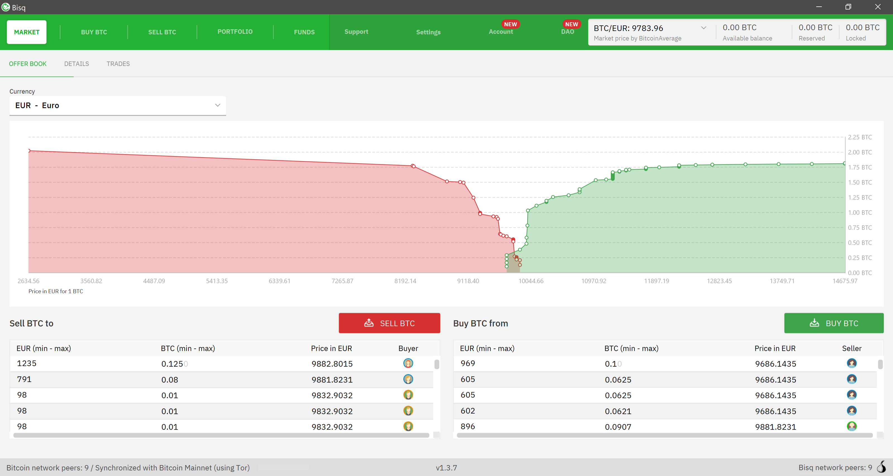Click the red SELL BTC button
The width and height of the screenshot is (893, 476).
389,323
